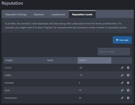Edit the Erinomainen reputation level
Viewport: 135px width, 105px height.
point(122,98)
